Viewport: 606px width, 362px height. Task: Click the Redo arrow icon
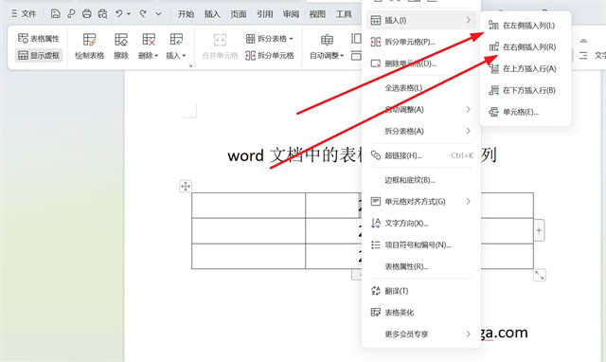pyautogui.click(x=143, y=14)
